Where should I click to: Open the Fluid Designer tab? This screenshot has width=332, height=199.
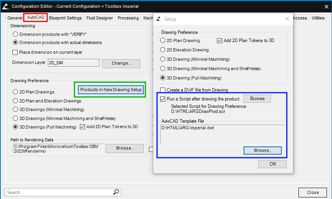point(100,18)
